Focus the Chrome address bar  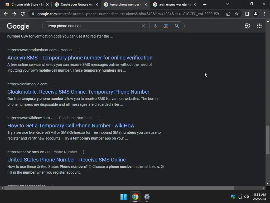pos(129,14)
